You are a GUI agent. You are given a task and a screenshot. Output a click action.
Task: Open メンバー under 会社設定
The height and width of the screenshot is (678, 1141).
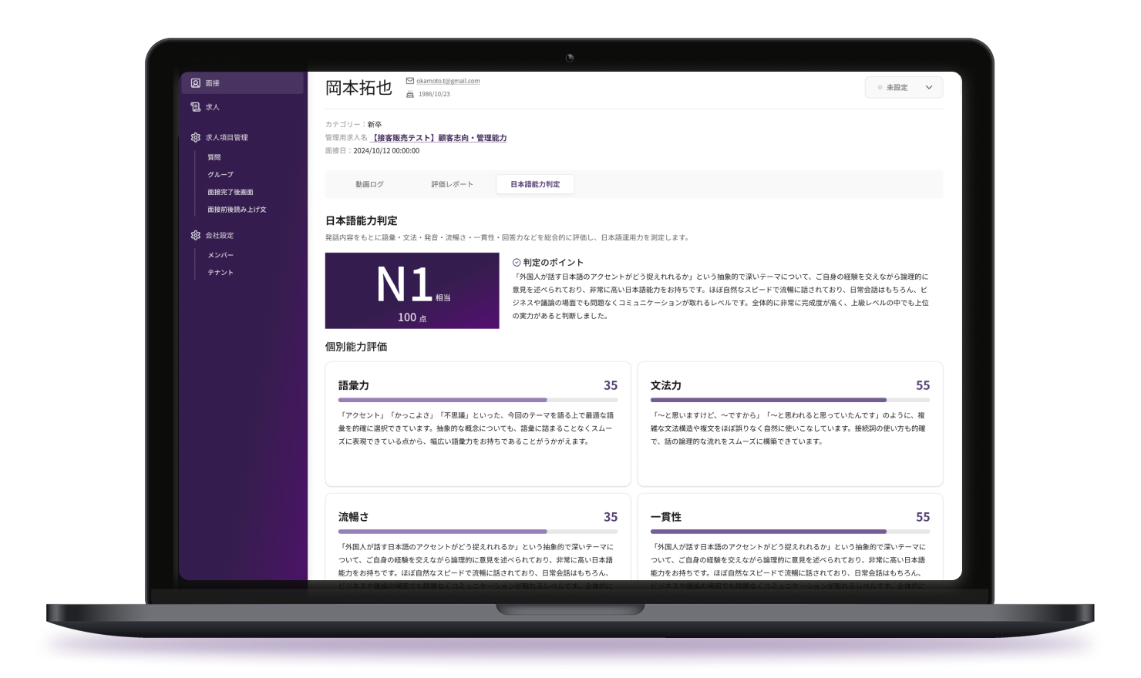click(x=220, y=255)
